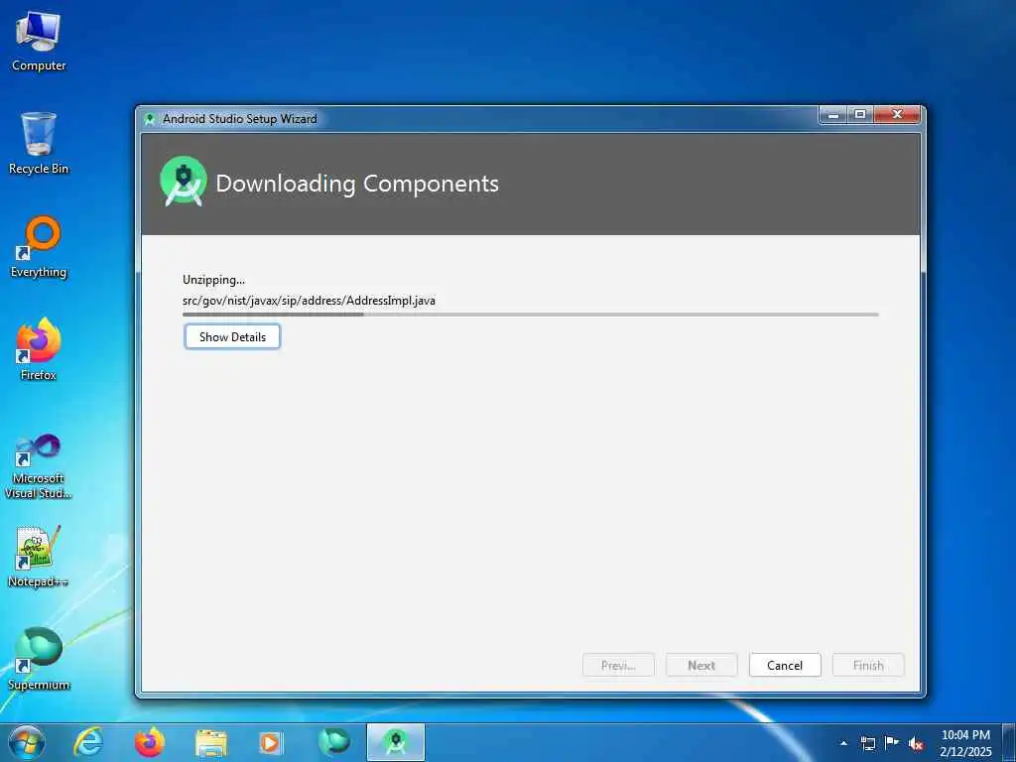Maximize the Setup Wizard window

[860, 115]
